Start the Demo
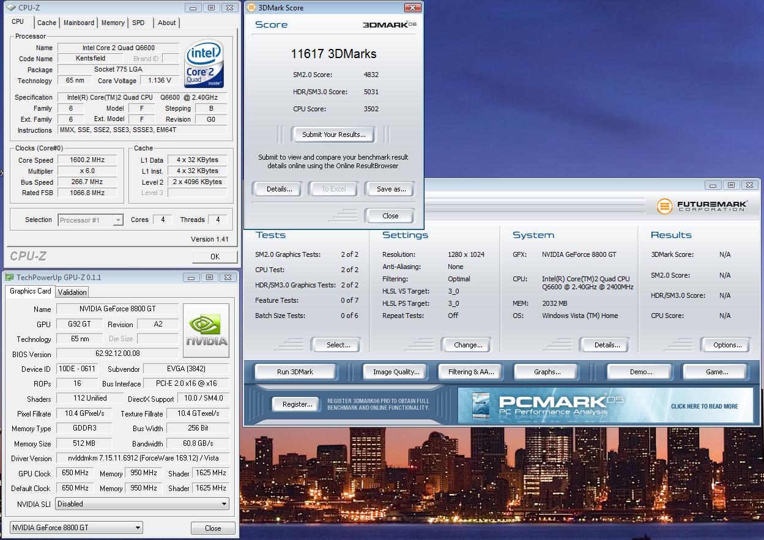 (640, 372)
